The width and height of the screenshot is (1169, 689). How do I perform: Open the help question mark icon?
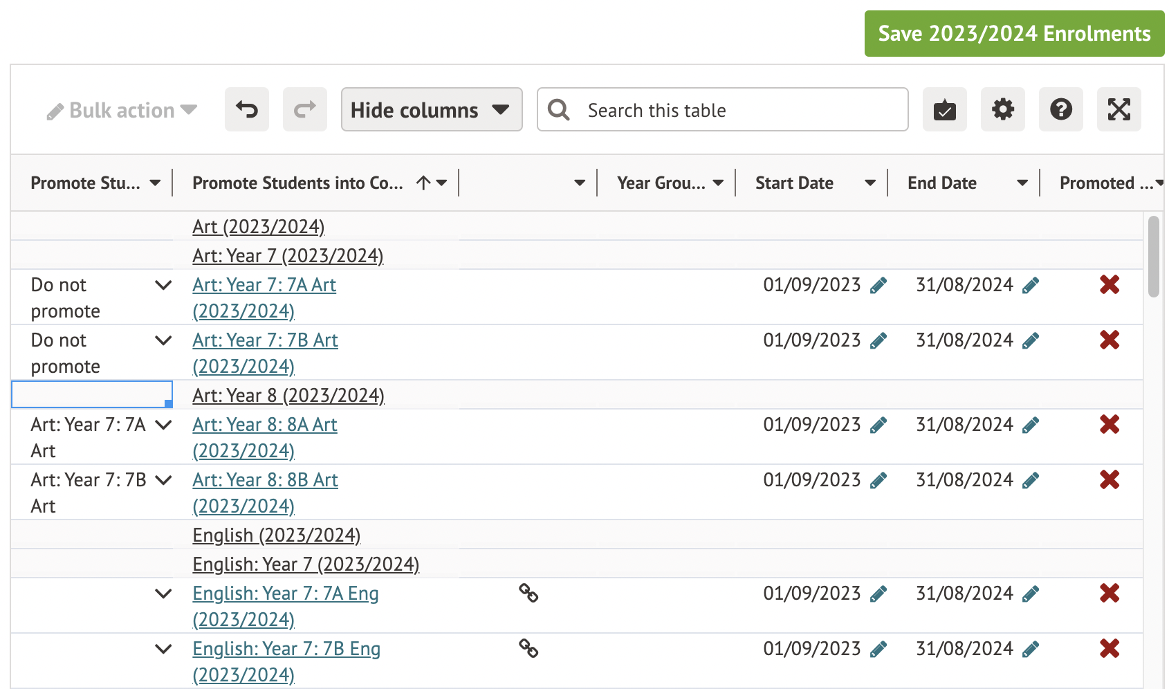click(1060, 109)
